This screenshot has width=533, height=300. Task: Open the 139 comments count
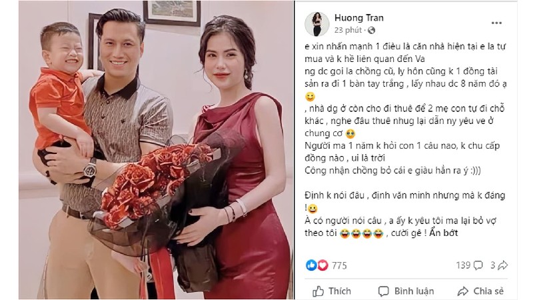[463, 265]
